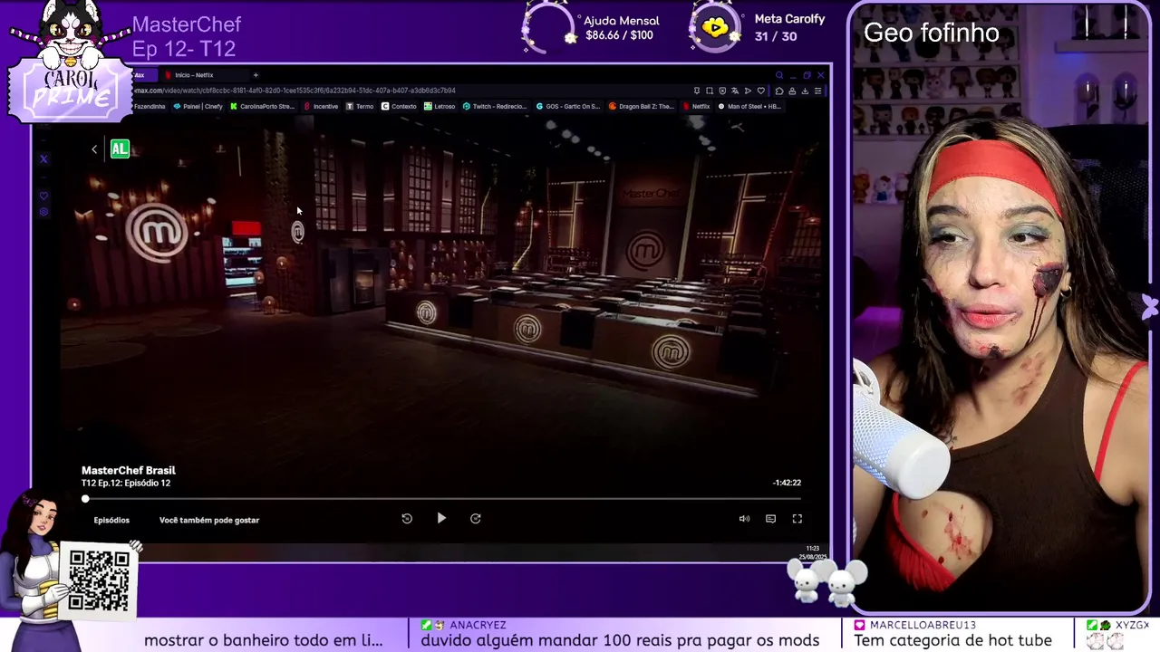Mute the player volume speaker icon
1160x652 pixels.
744,519
